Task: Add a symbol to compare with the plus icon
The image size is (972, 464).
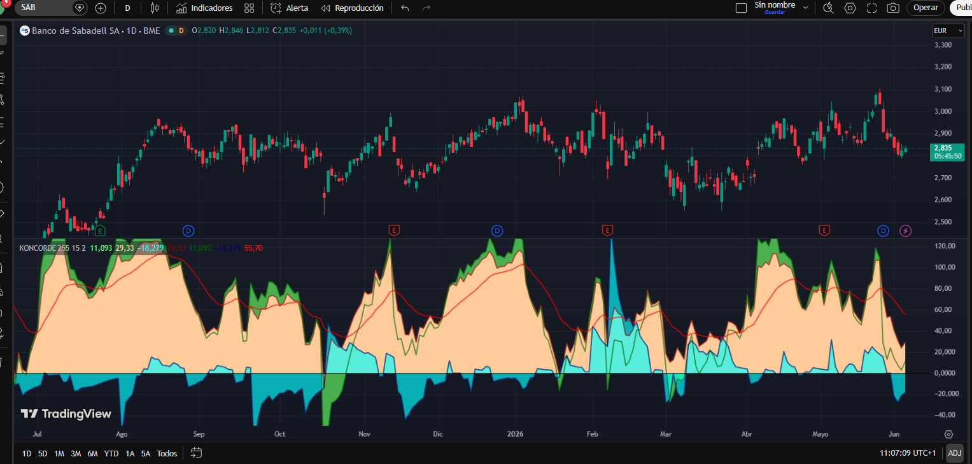Action: point(101,8)
